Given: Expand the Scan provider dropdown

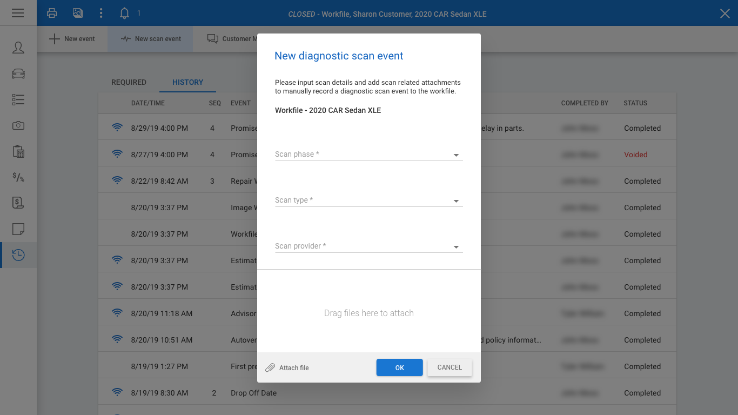Looking at the screenshot, I should [369, 246].
